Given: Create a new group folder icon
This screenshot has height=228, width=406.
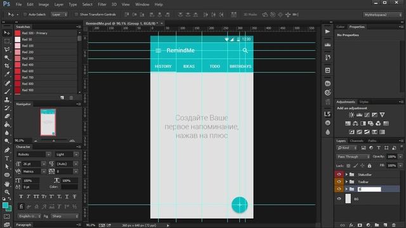Looking at the screenshot, I should (x=377, y=225).
